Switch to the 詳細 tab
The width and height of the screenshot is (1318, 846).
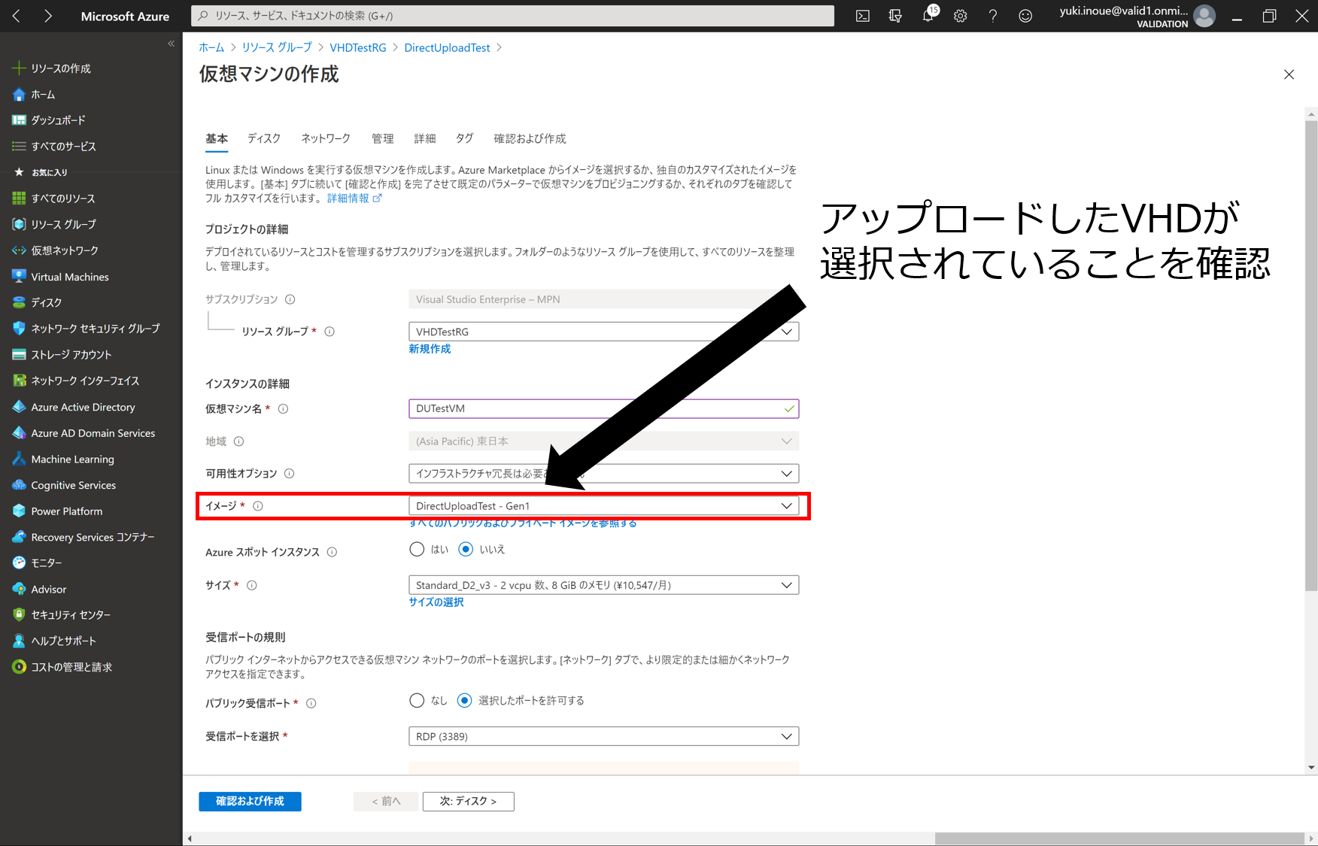[x=425, y=139]
